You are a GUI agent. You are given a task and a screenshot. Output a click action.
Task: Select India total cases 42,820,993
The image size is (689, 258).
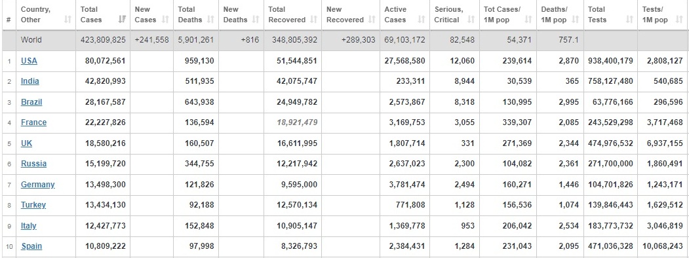[x=106, y=81]
